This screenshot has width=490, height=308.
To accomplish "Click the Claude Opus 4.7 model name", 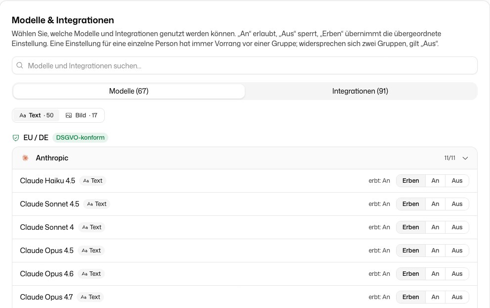I will 46,297.
